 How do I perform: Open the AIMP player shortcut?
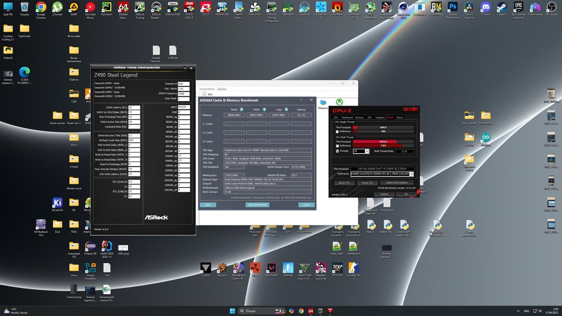pyautogui.click(x=74, y=9)
